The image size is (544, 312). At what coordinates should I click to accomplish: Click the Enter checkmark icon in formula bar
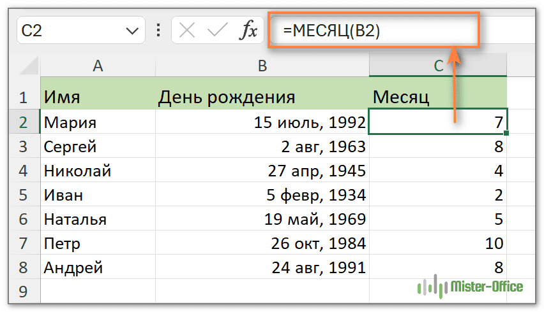pos(218,31)
